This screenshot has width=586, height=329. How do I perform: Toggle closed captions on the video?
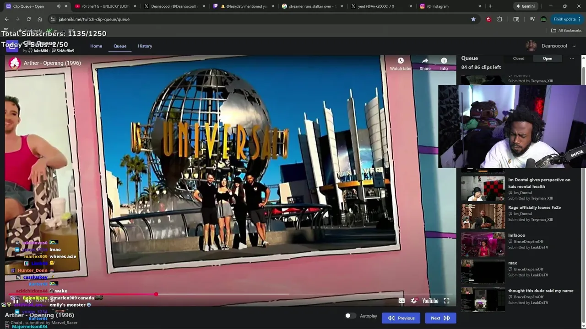402,301
